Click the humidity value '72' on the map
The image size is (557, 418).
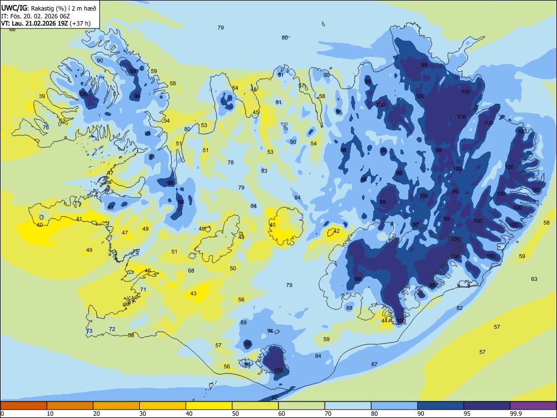[112, 329]
